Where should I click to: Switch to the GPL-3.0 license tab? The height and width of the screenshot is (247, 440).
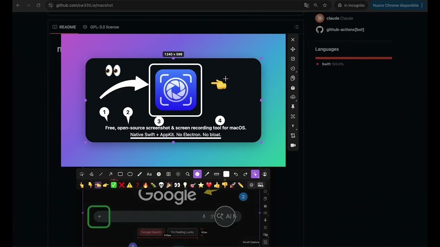coord(101,27)
